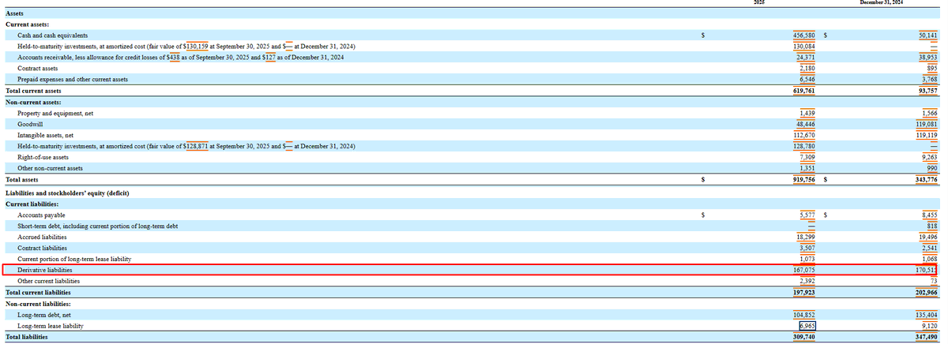Click the "Other non-current assets" label

click(x=50, y=169)
